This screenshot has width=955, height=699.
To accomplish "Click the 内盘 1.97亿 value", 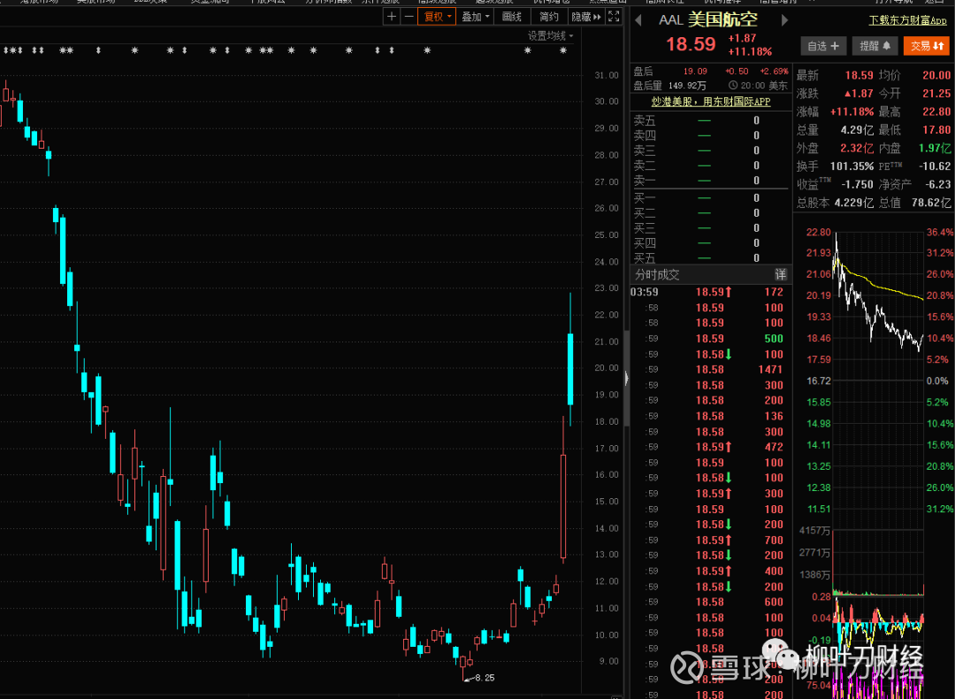I will pos(935,148).
